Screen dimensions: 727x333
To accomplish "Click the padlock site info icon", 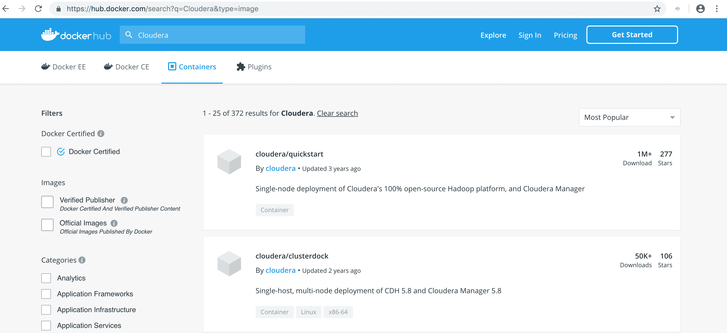I will coord(58,9).
